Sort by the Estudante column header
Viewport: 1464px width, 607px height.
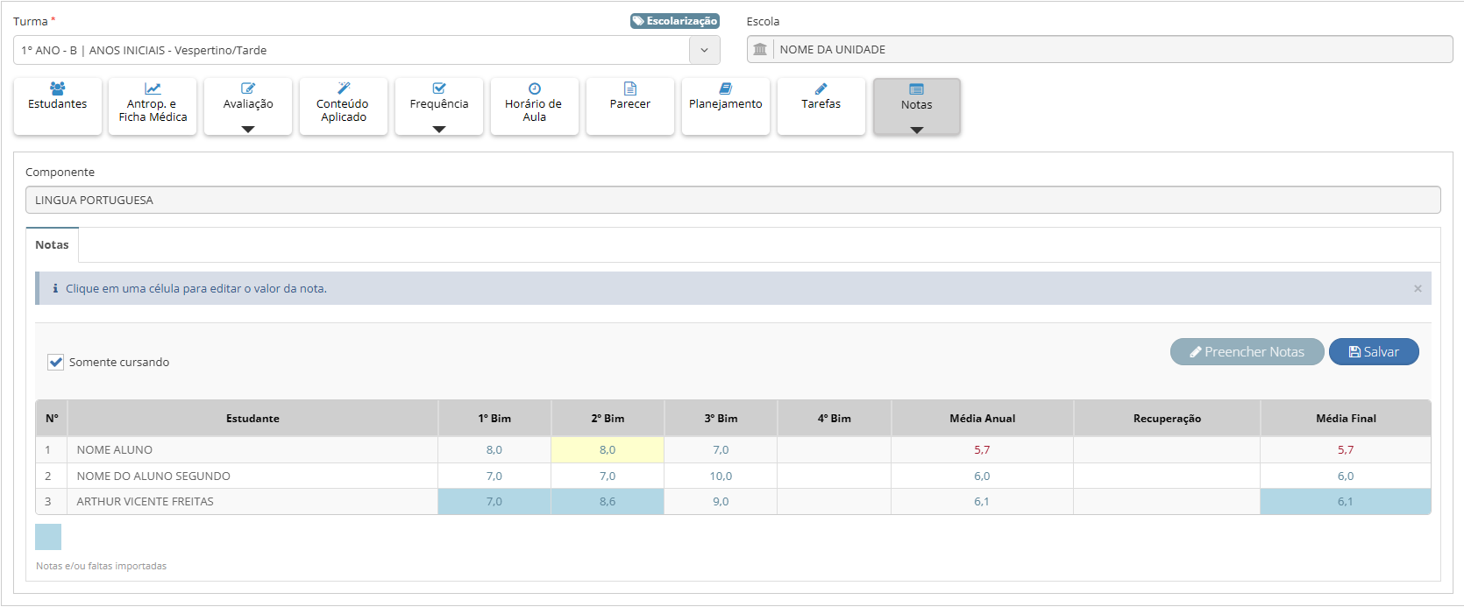click(x=252, y=419)
